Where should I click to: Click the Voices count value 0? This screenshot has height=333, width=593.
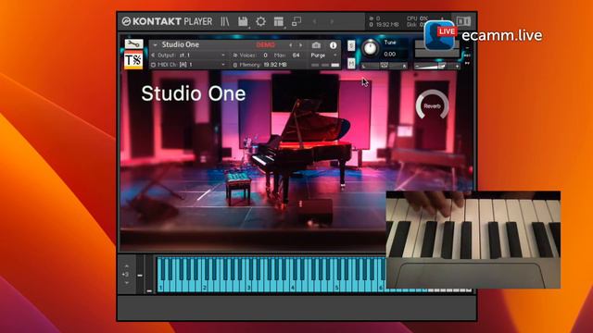tap(265, 55)
